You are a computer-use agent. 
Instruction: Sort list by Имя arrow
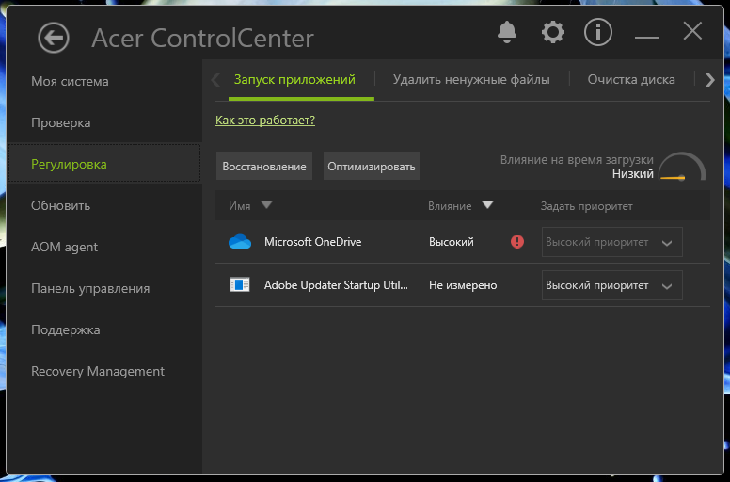pos(266,205)
